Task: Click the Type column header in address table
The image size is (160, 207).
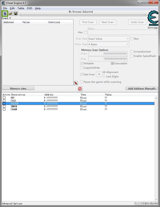Action: click(x=83, y=95)
